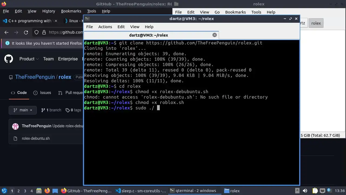346x195 pixels.
Task: Open TheFreePenguin owner link
Action: click(x=35, y=77)
